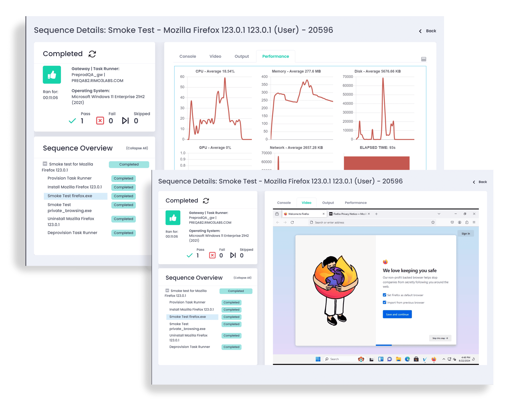Viewport: 511px width, 407px height.
Task: Show hidden system tray icons
Action: coord(444,359)
